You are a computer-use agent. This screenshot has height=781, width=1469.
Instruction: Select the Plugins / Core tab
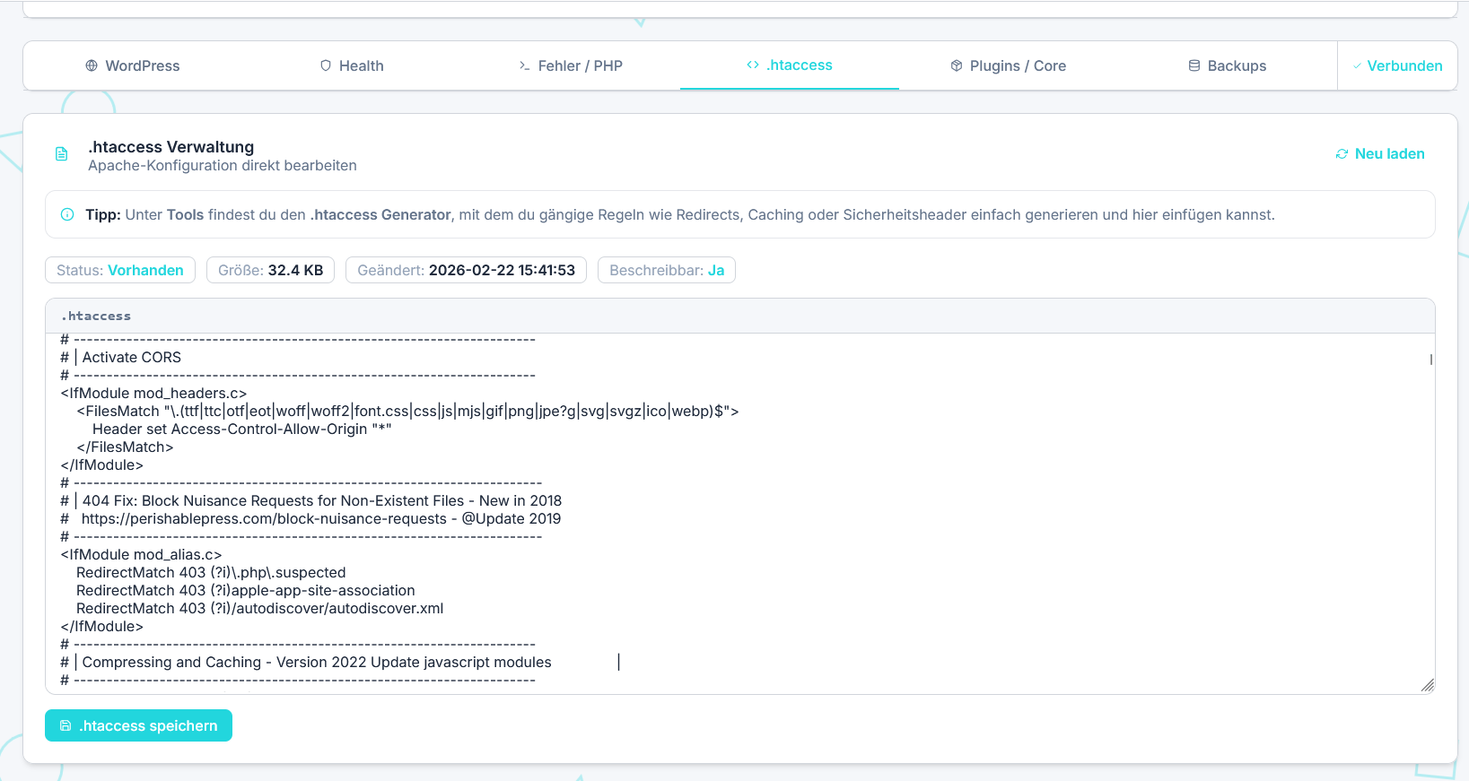(1008, 65)
